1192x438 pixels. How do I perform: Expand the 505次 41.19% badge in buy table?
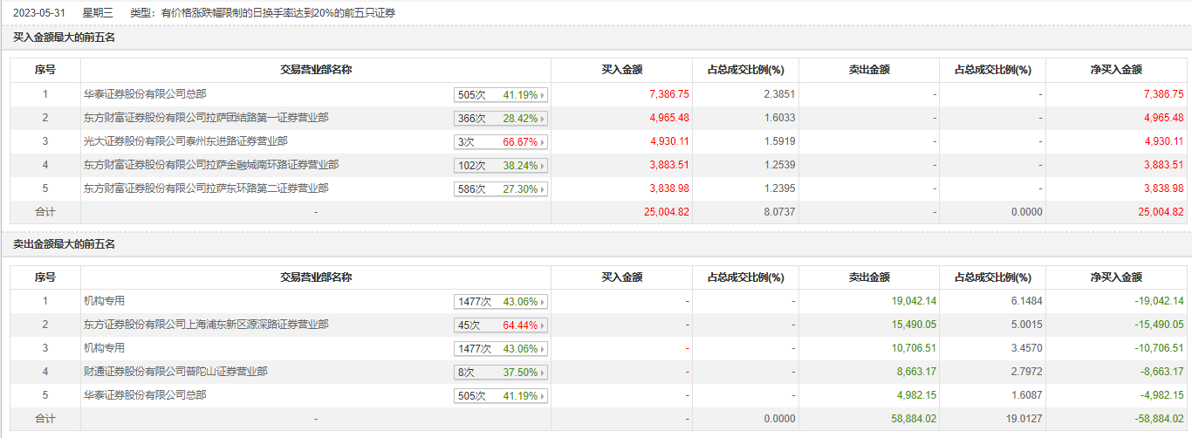click(501, 95)
